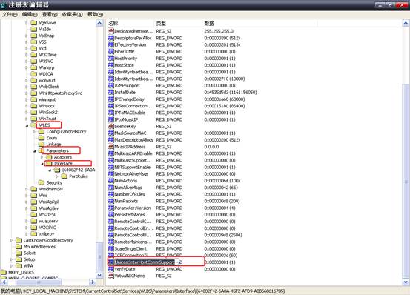Screen dimensions: 410x295
Task: Select the WebClient folder icon
Action: click(33, 87)
